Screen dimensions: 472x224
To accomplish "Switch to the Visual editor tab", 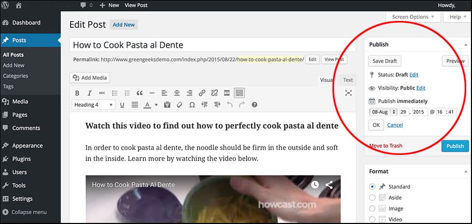I will click(x=326, y=80).
